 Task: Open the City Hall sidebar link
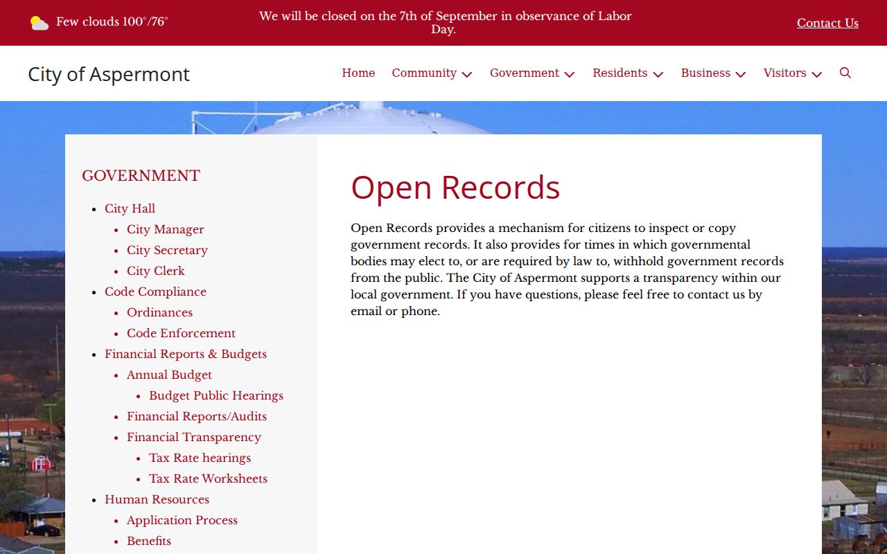[x=130, y=208]
